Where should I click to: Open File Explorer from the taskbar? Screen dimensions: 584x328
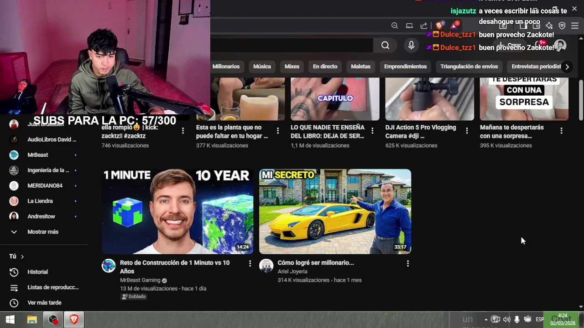tap(32, 320)
